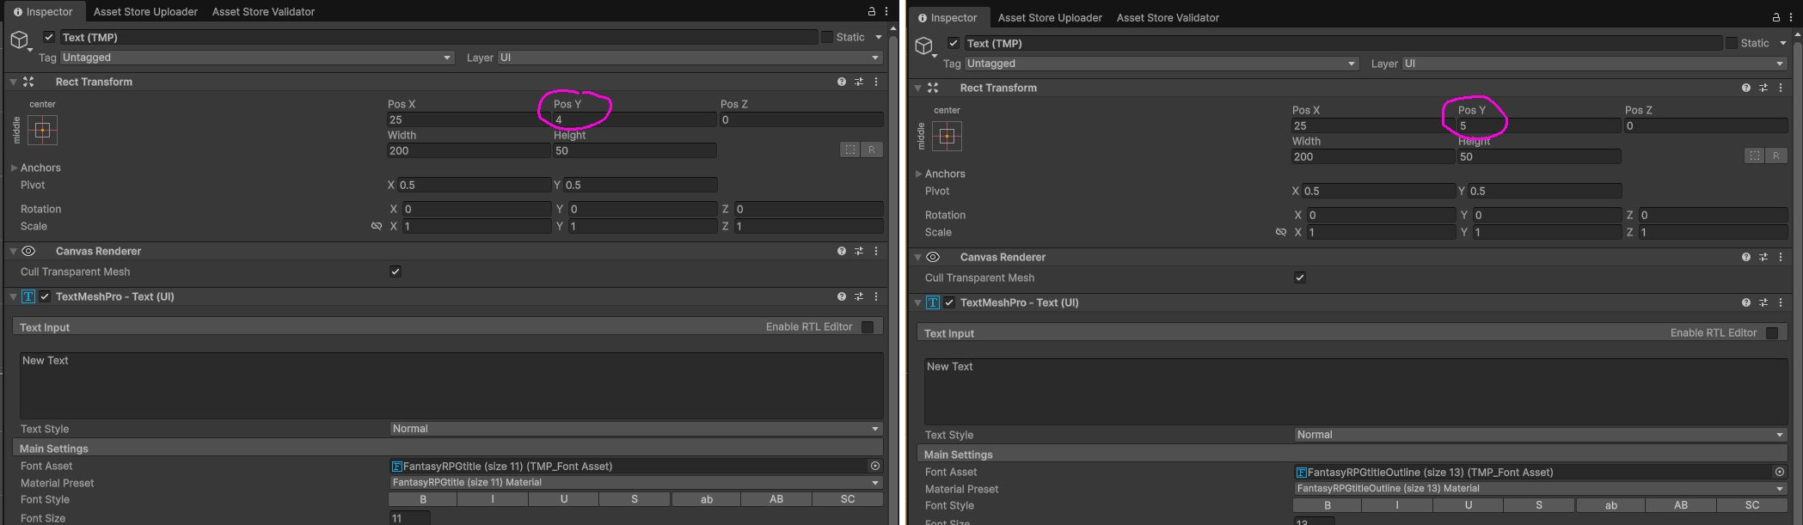Image resolution: width=1803 pixels, height=525 pixels.
Task: Open Rect Transform kebab menu in left Inspector
Action: (875, 82)
